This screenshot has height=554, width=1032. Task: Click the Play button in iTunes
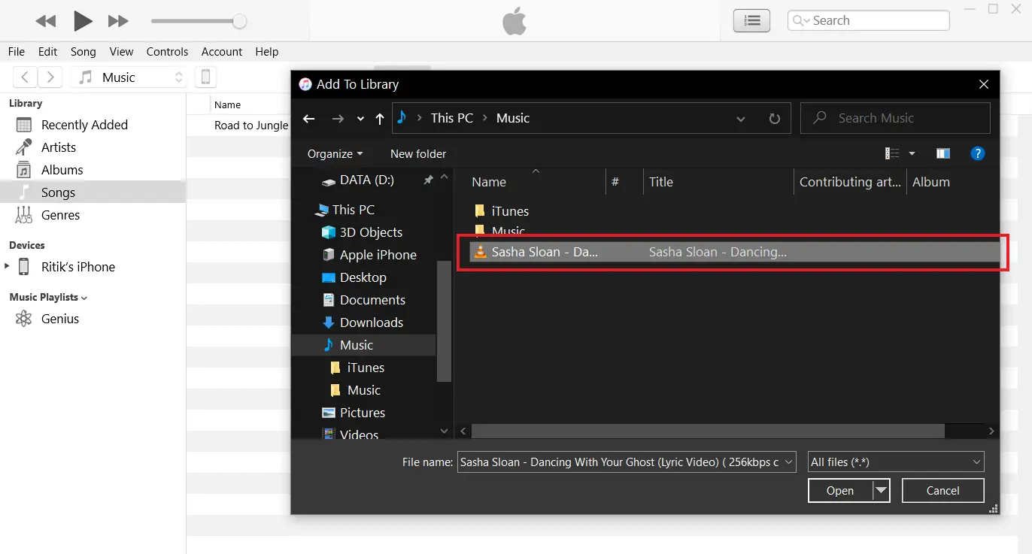[83, 20]
